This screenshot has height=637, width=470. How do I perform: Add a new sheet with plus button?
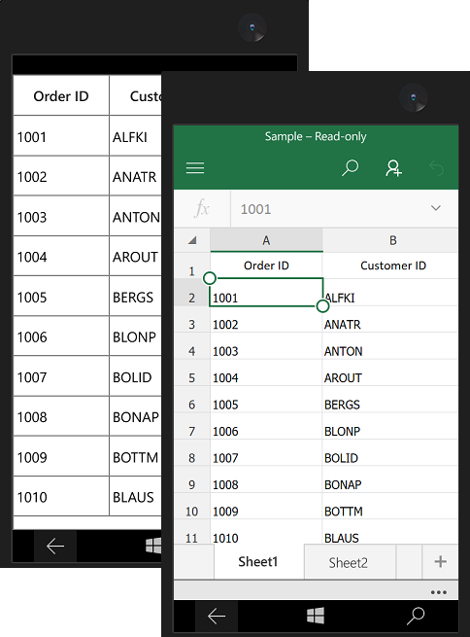click(441, 562)
